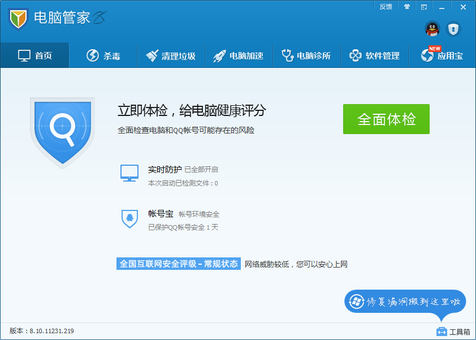The width and height of the screenshot is (476, 340).
Task: Click the 已全部开启 status text
Action: [201, 170]
